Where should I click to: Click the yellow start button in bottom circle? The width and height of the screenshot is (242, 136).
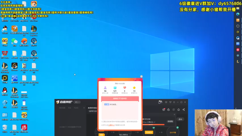tap(149, 132)
